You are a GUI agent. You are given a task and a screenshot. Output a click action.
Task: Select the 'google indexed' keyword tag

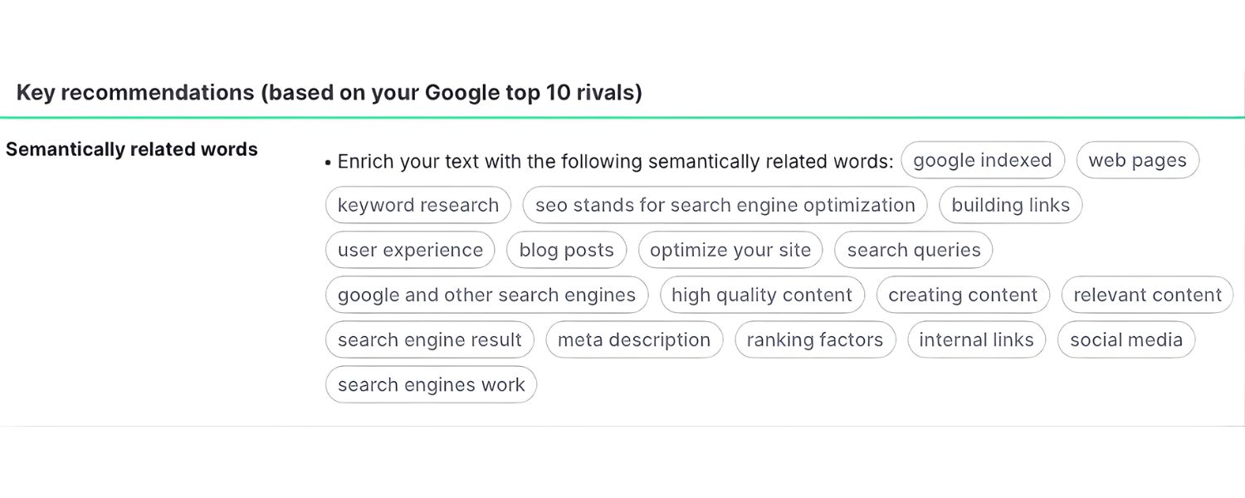click(x=983, y=160)
